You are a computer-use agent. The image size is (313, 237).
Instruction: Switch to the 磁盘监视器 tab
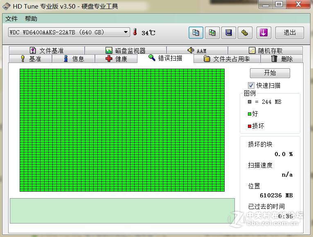click(x=126, y=50)
